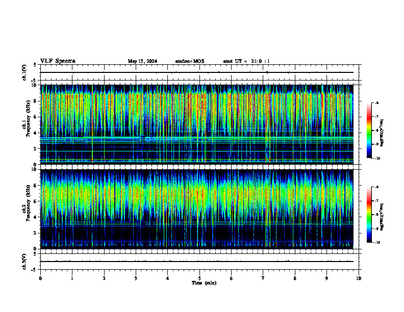Viewport: 404px width, 312px height.
Task: Click the "-5" tick on ch.3(V) axis
Action: pos(35,270)
